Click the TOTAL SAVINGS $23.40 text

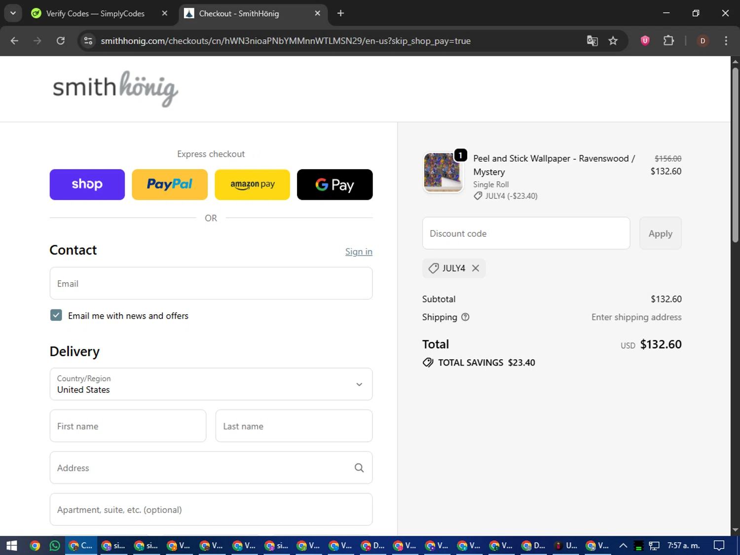pyautogui.click(x=486, y=363)
